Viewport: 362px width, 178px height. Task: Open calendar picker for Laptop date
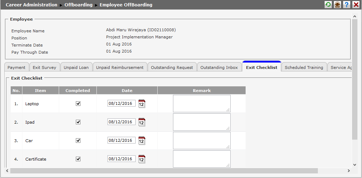(x=142, y=104)
